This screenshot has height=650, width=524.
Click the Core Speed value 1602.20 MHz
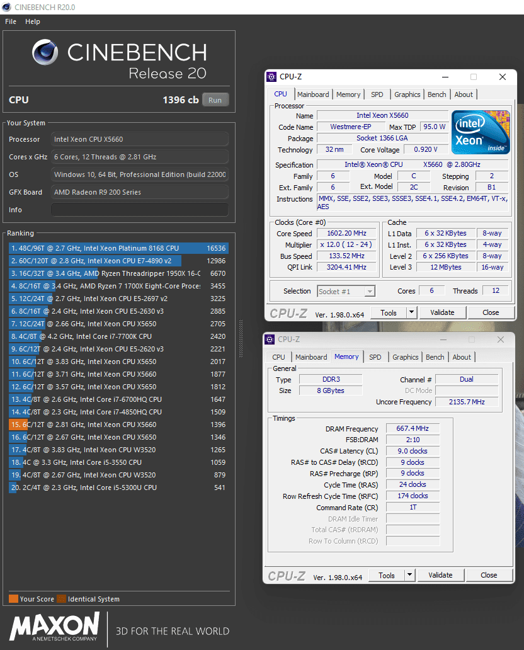tap(346, 234)
